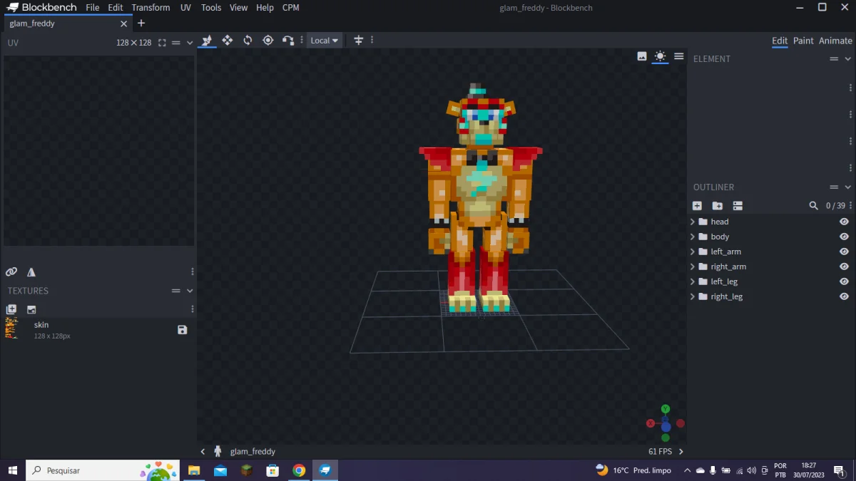Open Chrome from the taskbar

pos(299,470)
